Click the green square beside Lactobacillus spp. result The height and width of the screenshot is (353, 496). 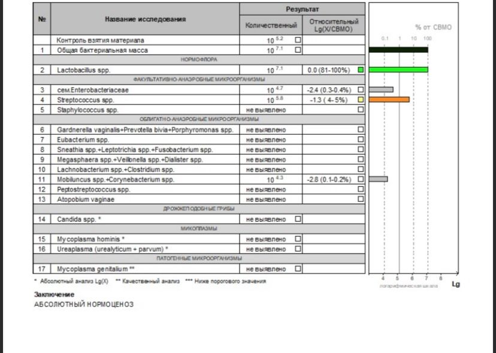click(361, 70)
